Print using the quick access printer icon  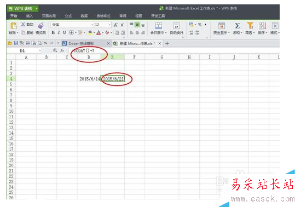point(28,43)
